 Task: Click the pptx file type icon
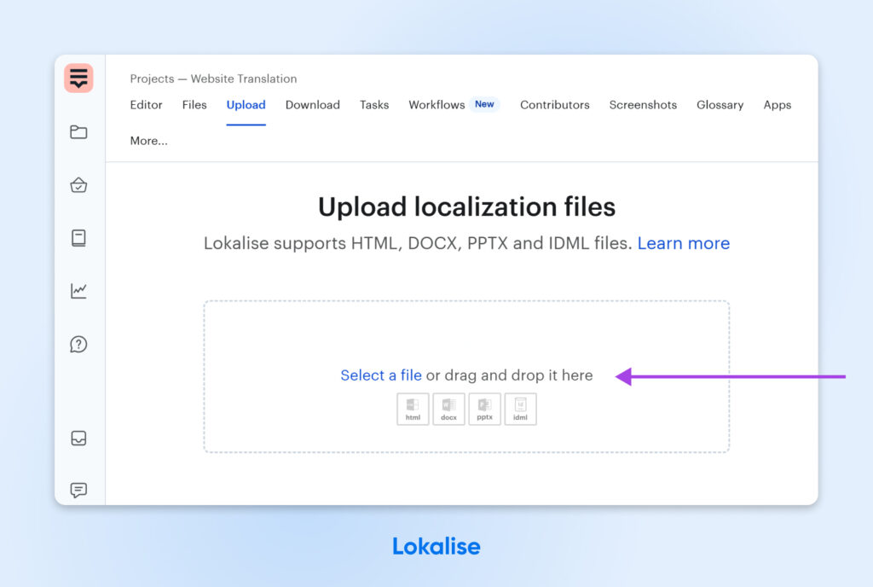point(484,409)
